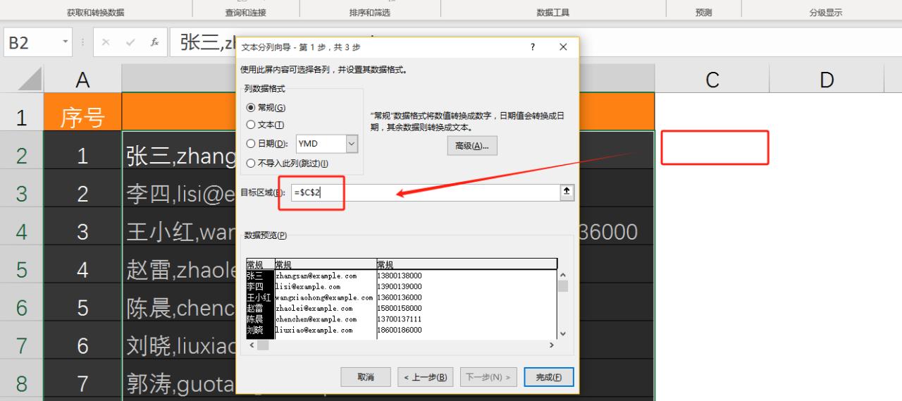Click the confirm entry checkmark icon

tap(130, 42)
